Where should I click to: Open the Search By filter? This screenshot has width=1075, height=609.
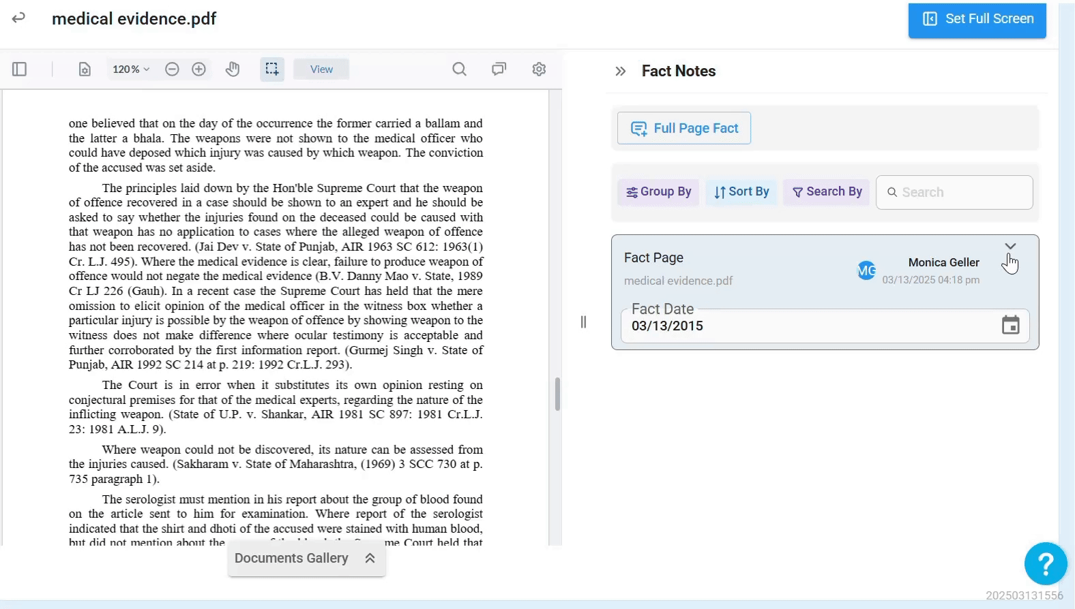click(827, 192)
